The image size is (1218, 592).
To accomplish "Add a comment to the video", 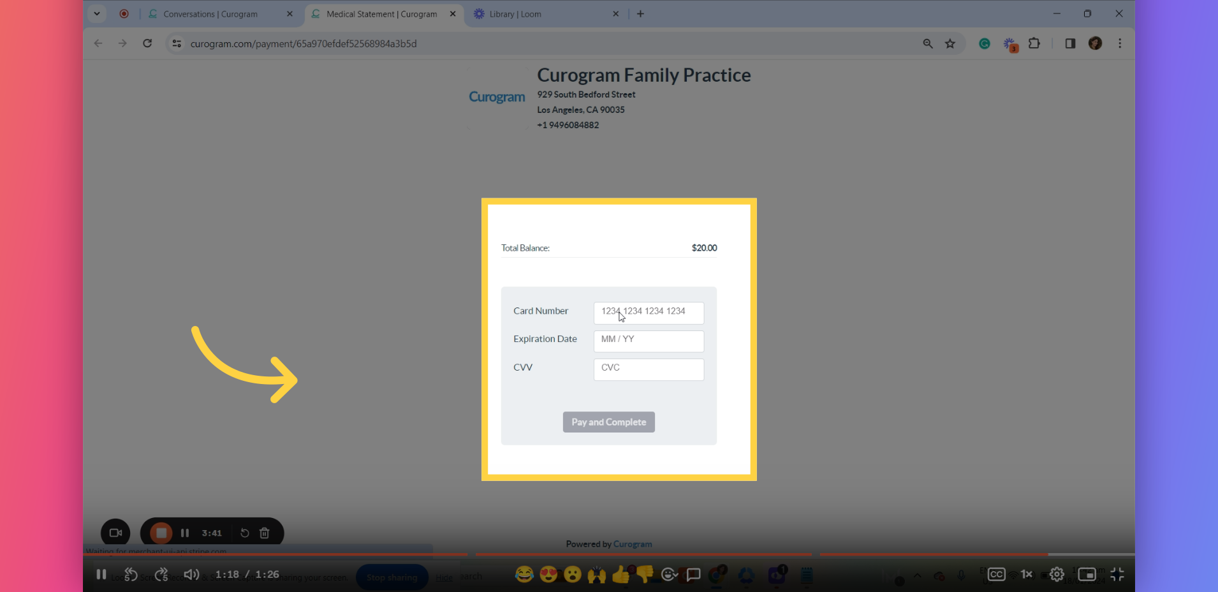I will tap(693, 574).
